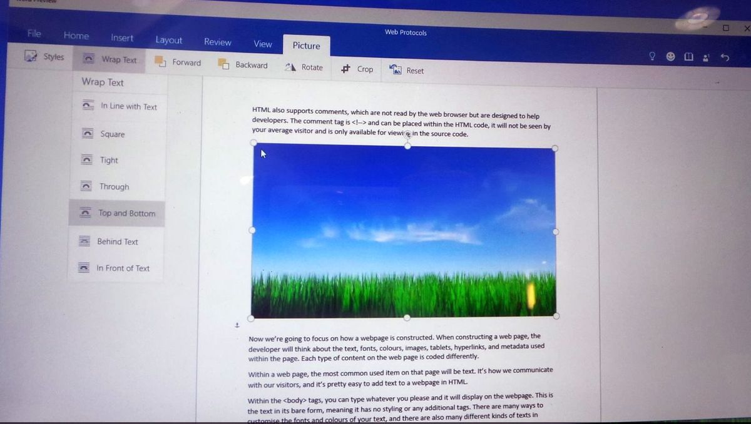Enable Behind Text wrapping
This screenshot has width=751, height=424.
tap(118, 242)
